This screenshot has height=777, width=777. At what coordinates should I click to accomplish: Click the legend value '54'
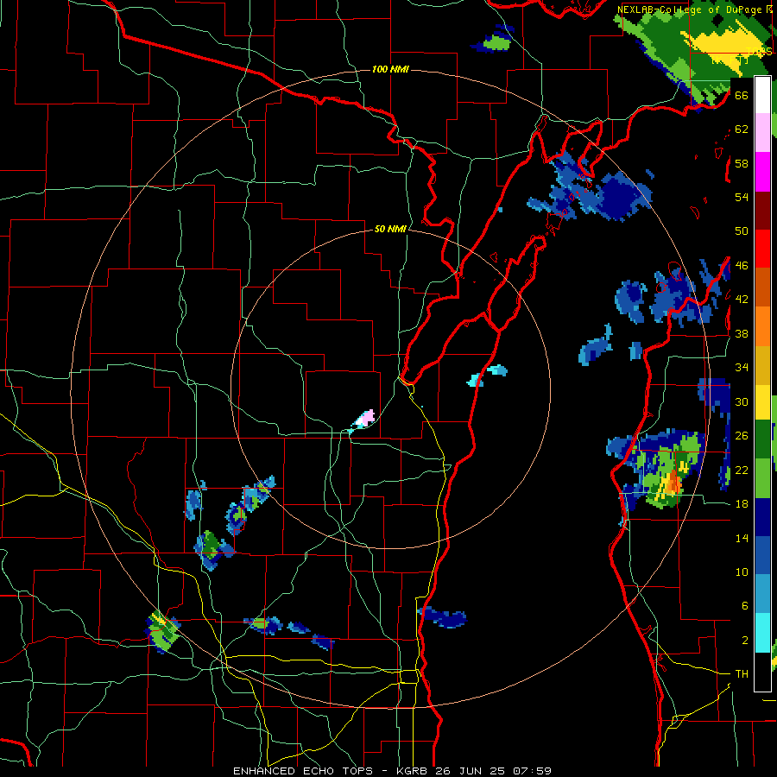click(742, 197)
